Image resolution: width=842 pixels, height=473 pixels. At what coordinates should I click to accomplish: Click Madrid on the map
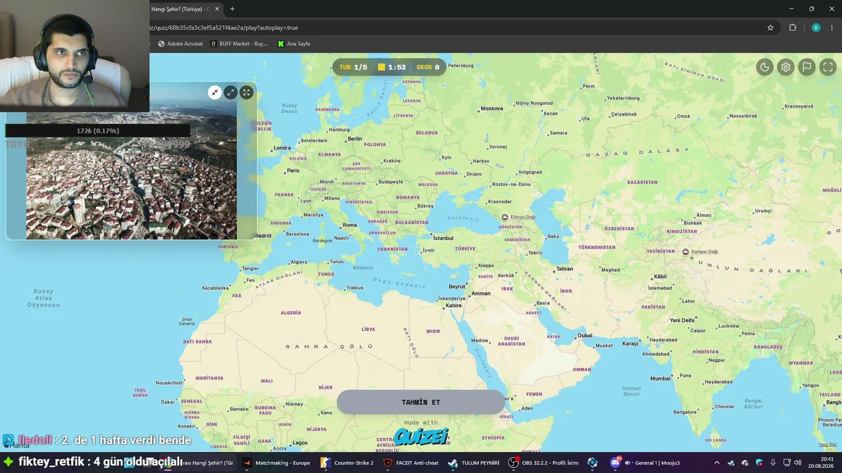click(x=262, y=235)
